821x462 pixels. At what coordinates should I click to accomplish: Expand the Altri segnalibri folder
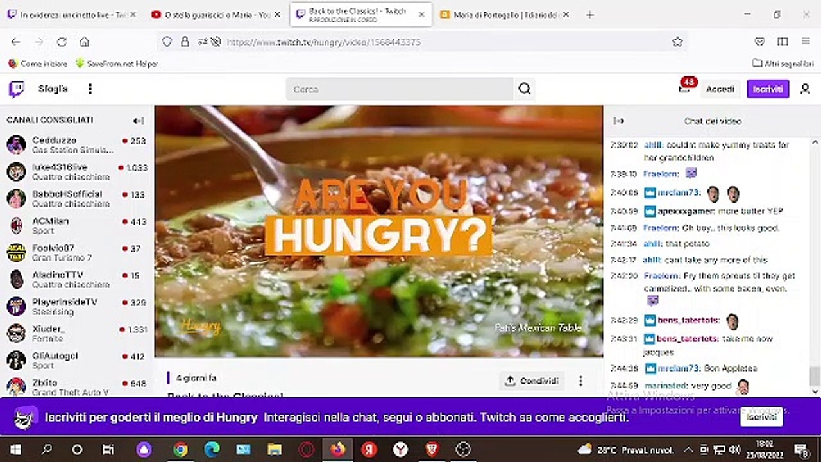(x=783, y=64)
